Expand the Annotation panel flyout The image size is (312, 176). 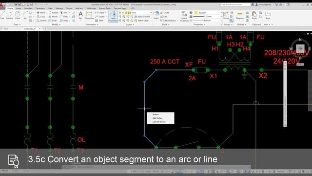(92, 24)
